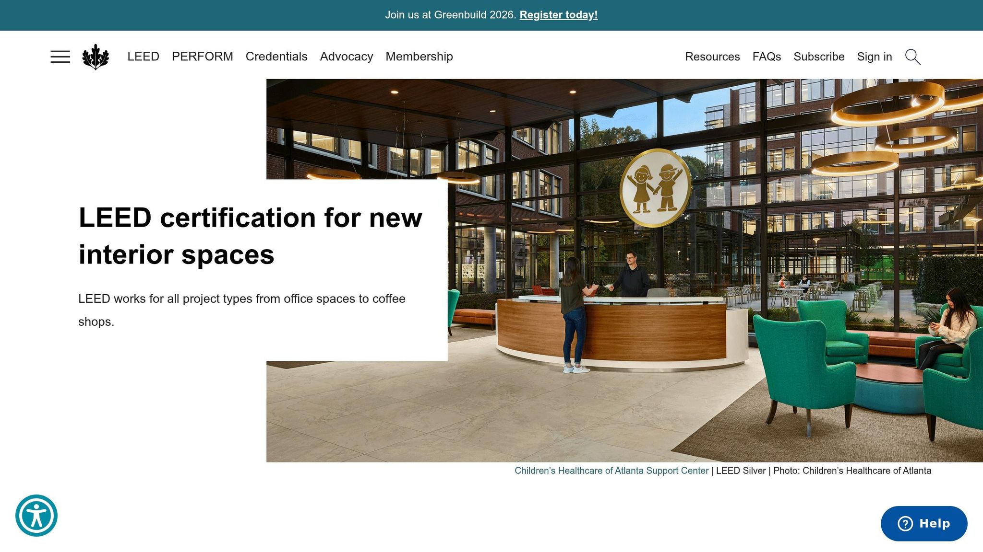Image resolution: width=983 pixels, height=552 pixels.
Task: Open the Resources menu item
Action: (x=712, y=57)
